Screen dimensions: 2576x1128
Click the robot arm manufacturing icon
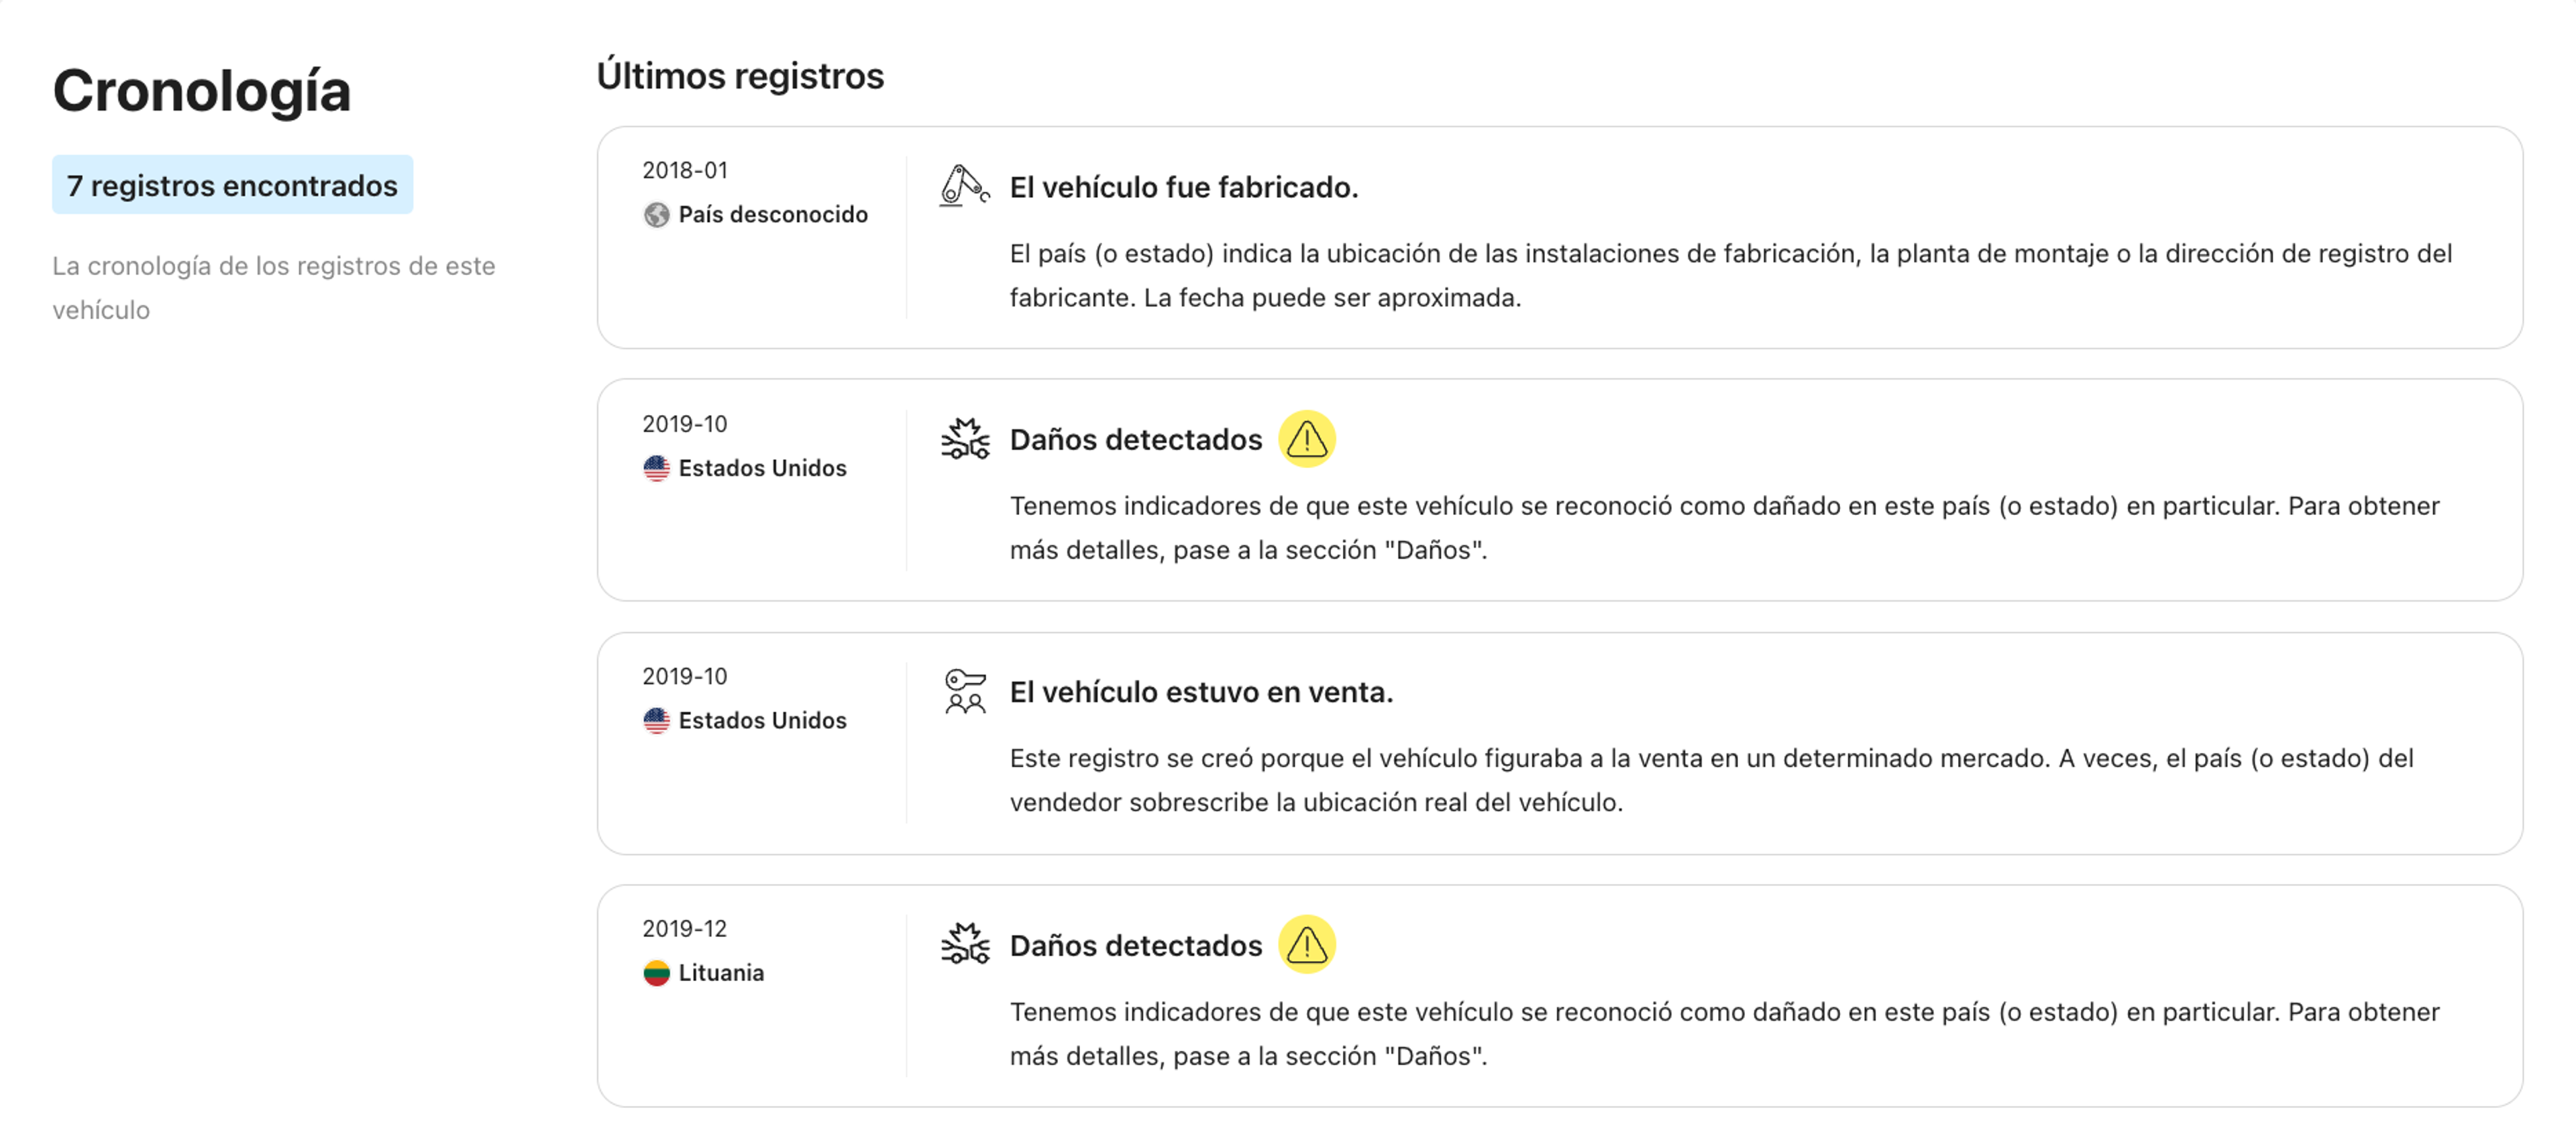pos(964,186)
